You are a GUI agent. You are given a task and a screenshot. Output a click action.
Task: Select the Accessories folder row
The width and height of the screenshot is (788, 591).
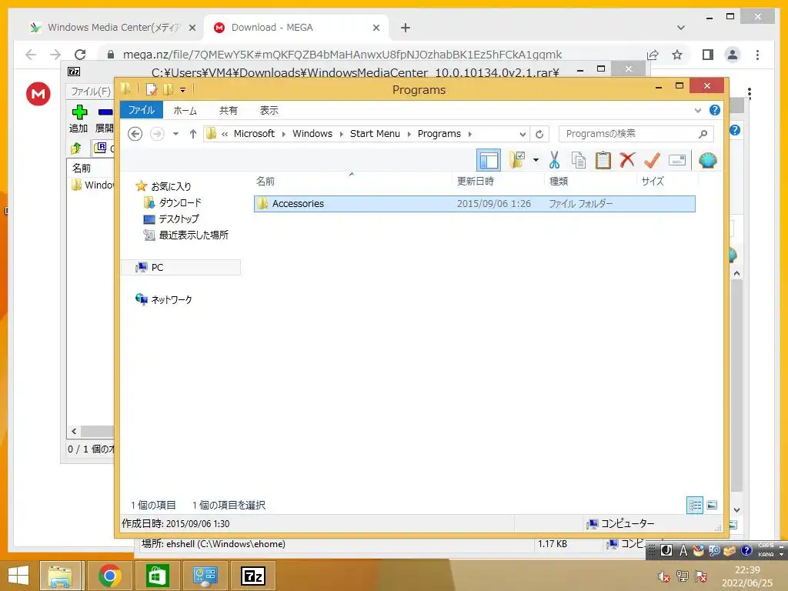point(474,203)
